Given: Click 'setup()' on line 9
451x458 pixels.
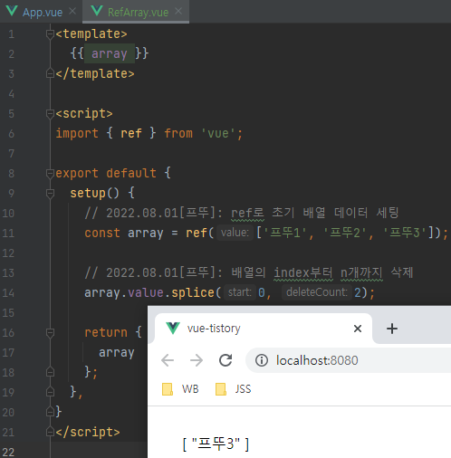Looking at the screenshot, I should pyautogui.click(x=95, y=193).
